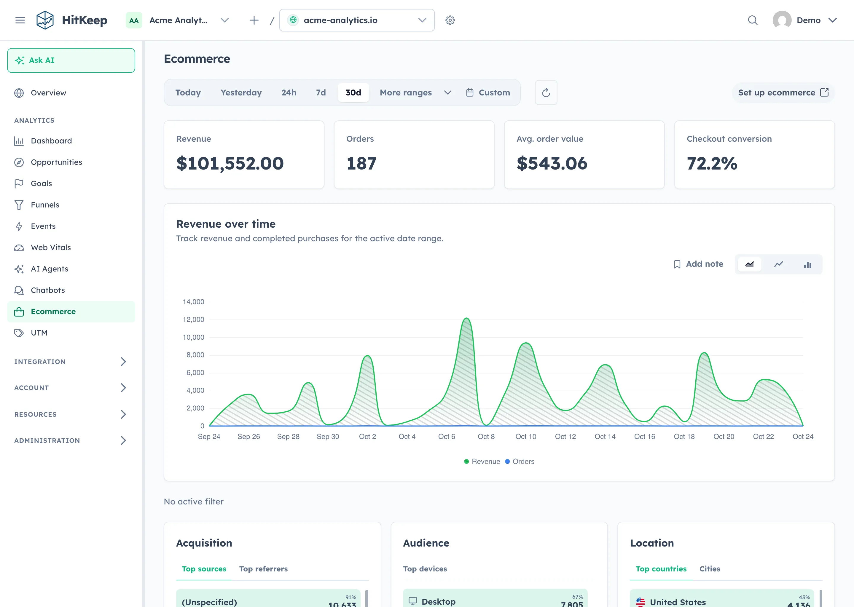Viewport: 854px width, 607px height.
Task: Open AI Agents page
Action: tap(71, 269)
